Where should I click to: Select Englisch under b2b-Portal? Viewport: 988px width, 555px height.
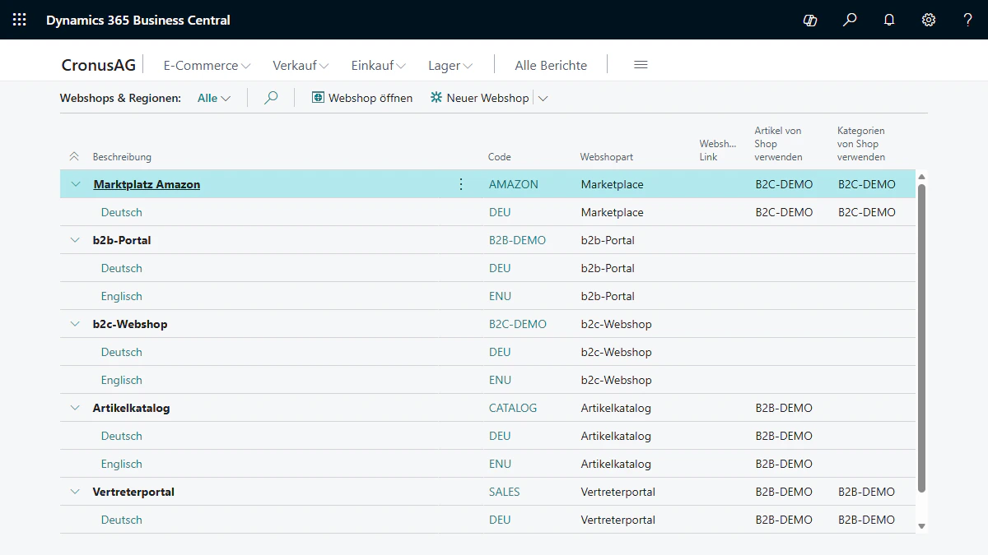pos(122,296)
